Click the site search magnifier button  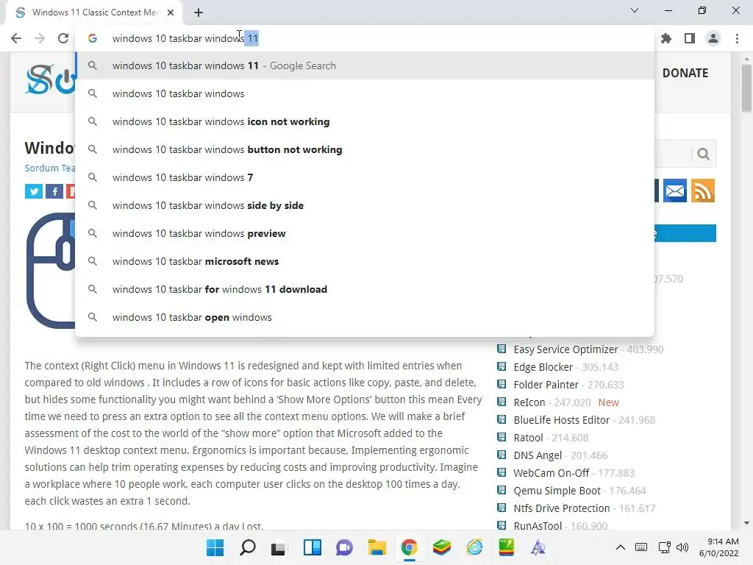703,154
